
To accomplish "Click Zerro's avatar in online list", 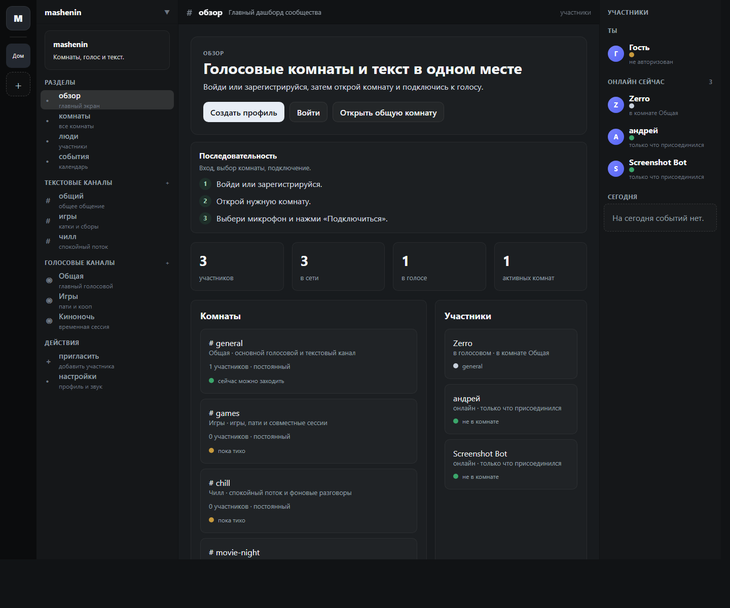I will 616,105.
